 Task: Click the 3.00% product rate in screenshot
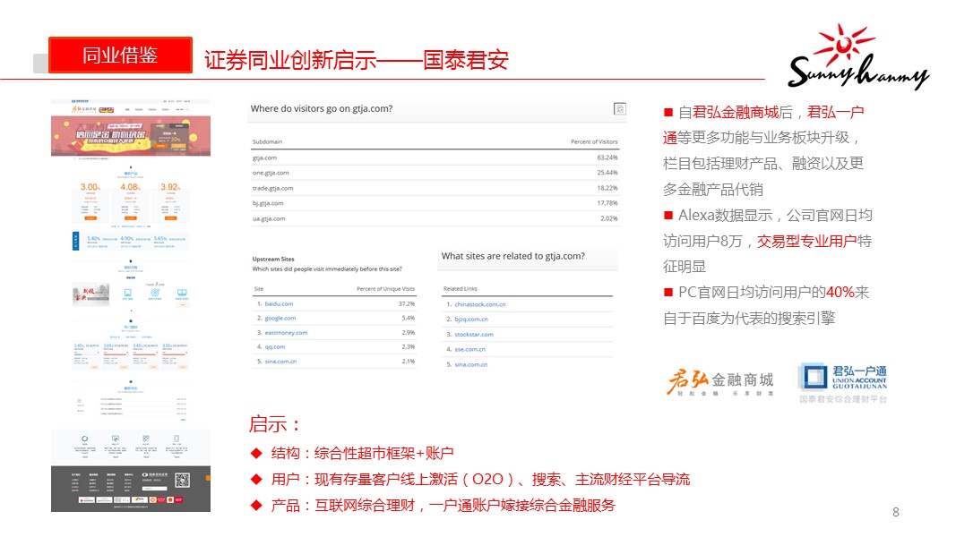pos(90,187)
